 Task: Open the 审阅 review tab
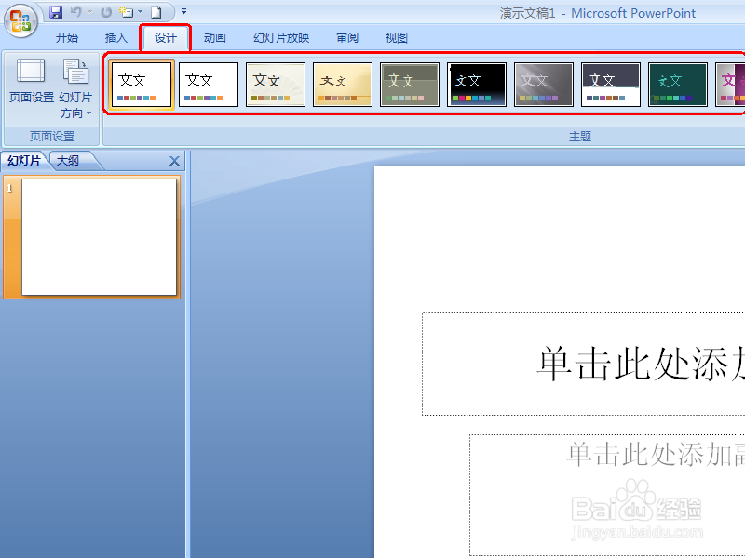(x=346, y=37)
